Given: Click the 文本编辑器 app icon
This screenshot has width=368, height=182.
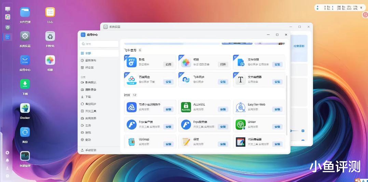Looking at the screenshot, I should 241,80.
